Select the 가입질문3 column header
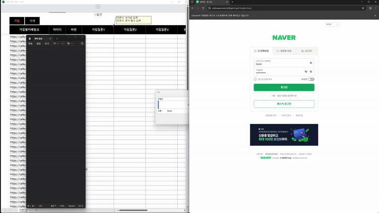The width and height of the screenshot is (379, 213). (x=162, y=29)
